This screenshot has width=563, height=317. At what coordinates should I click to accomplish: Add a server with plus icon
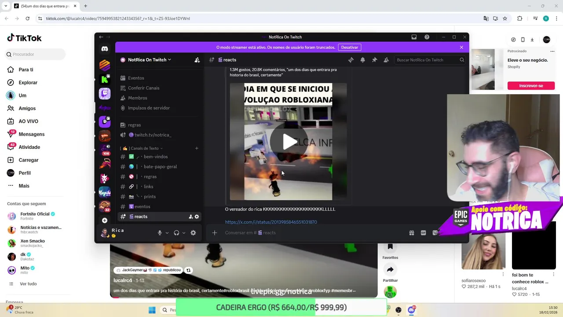[x=105, y=220]
